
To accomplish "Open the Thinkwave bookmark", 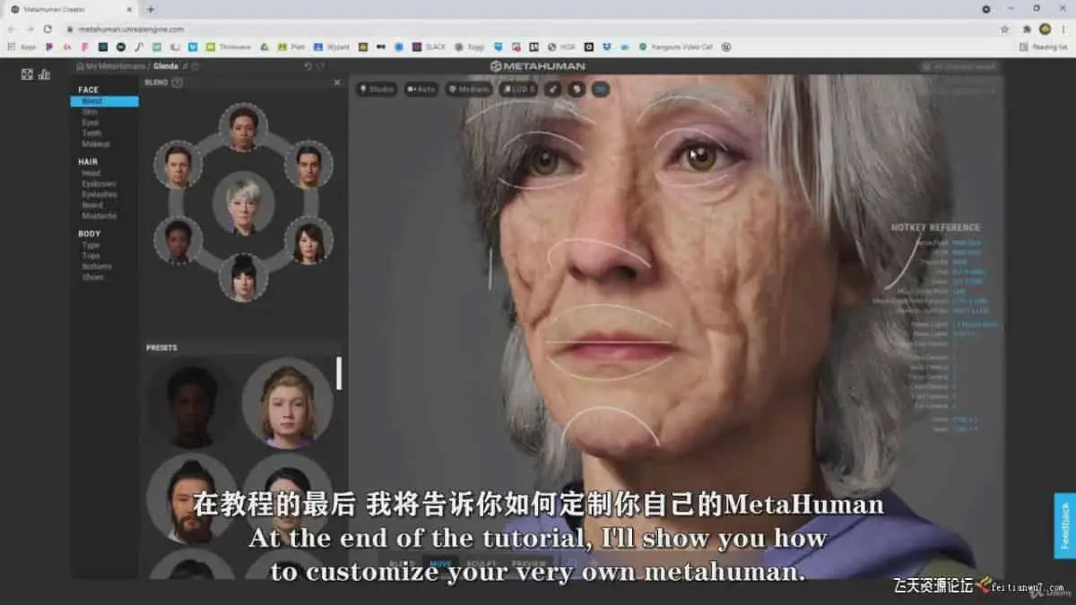I will [x=230, y=46].
